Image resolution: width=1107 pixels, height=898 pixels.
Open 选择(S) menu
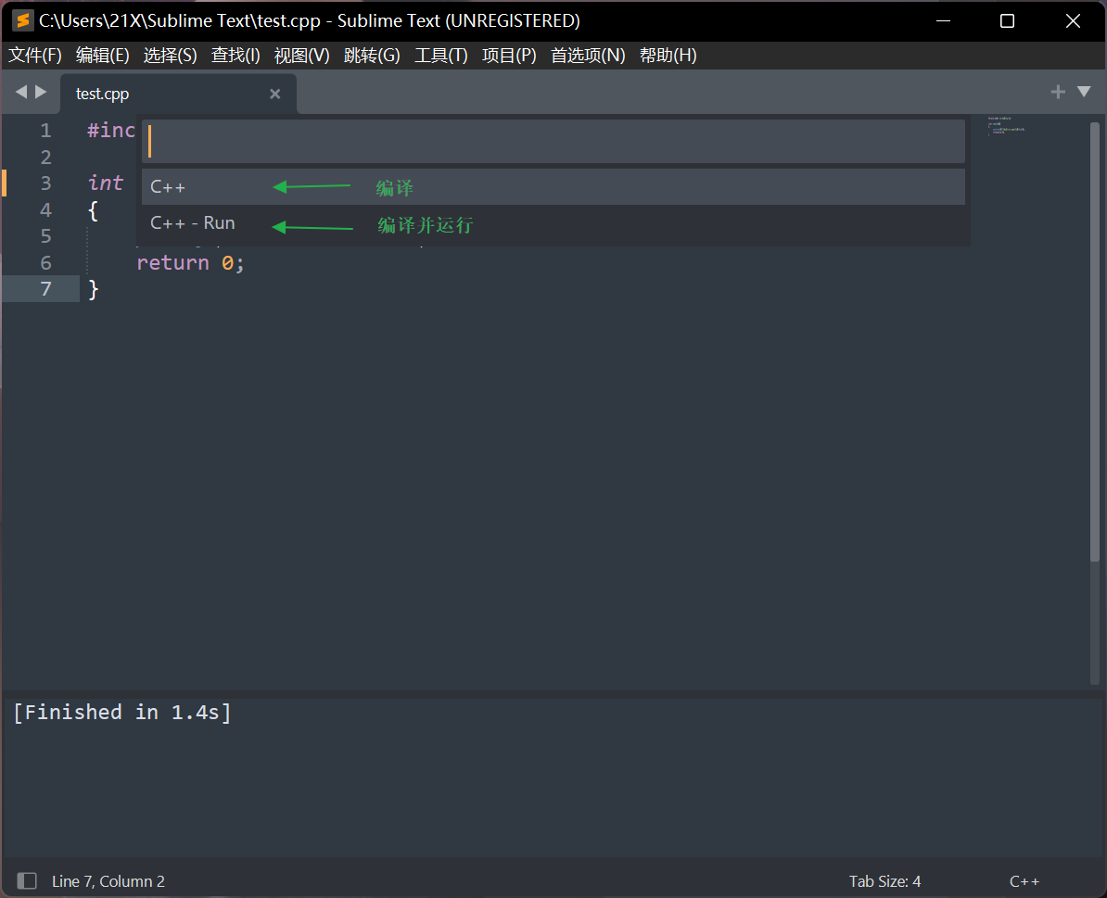[171, 55]
